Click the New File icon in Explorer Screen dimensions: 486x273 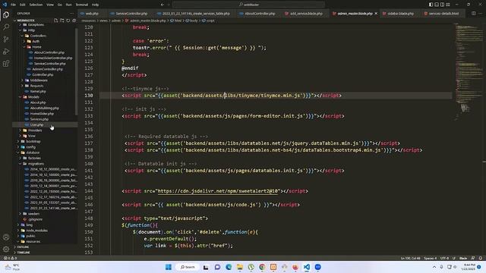click(55, 20)
